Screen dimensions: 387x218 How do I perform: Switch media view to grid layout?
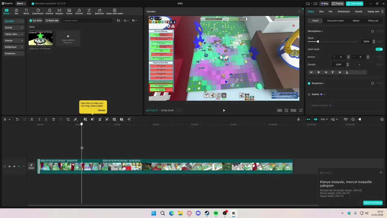(119, 21)
